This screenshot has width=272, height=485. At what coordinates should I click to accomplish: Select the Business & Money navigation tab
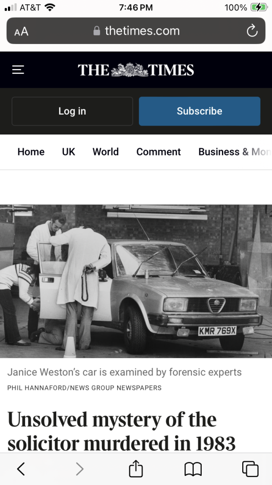[x=235, y=152]
